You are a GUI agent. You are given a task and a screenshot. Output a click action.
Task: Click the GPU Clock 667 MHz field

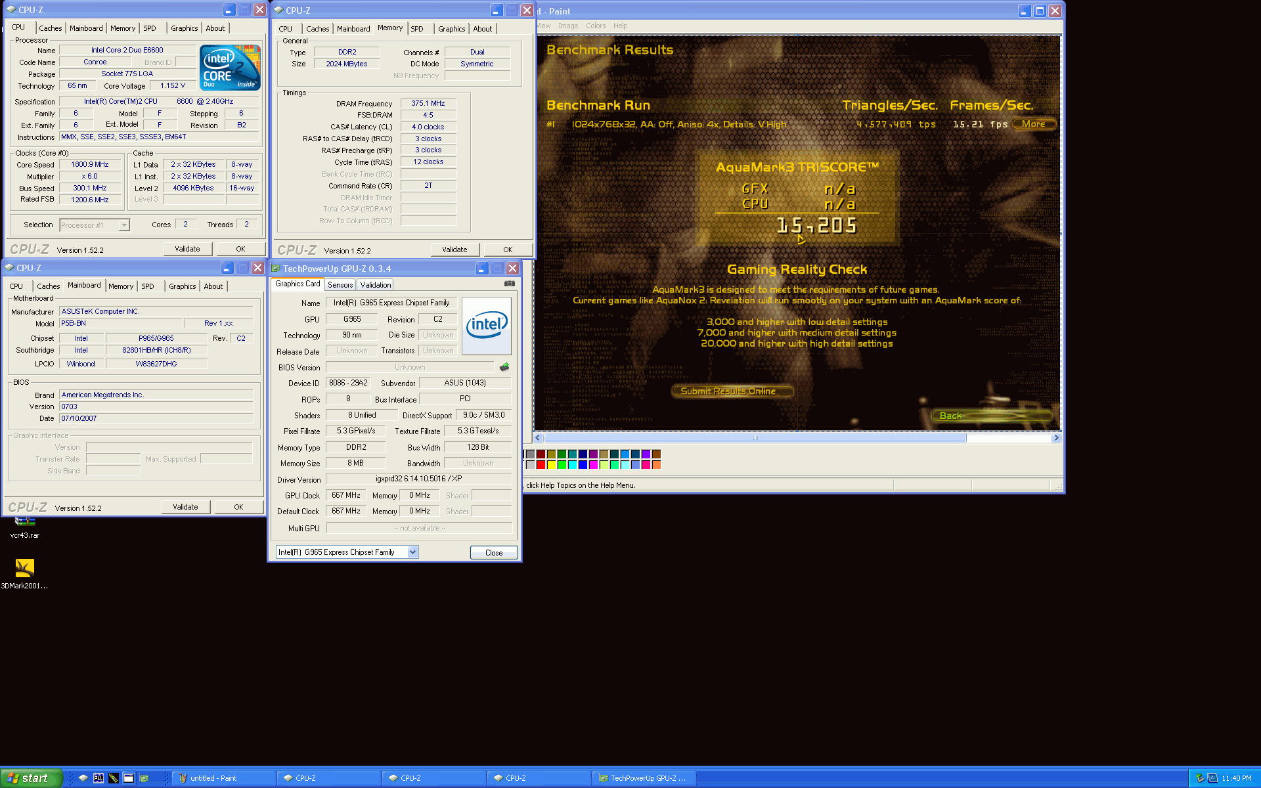pyautogui.click(x=345, y=496)
